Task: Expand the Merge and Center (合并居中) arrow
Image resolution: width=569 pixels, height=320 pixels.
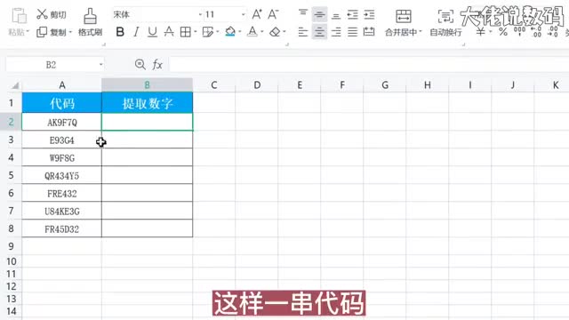Action: (x=421, y=32)
